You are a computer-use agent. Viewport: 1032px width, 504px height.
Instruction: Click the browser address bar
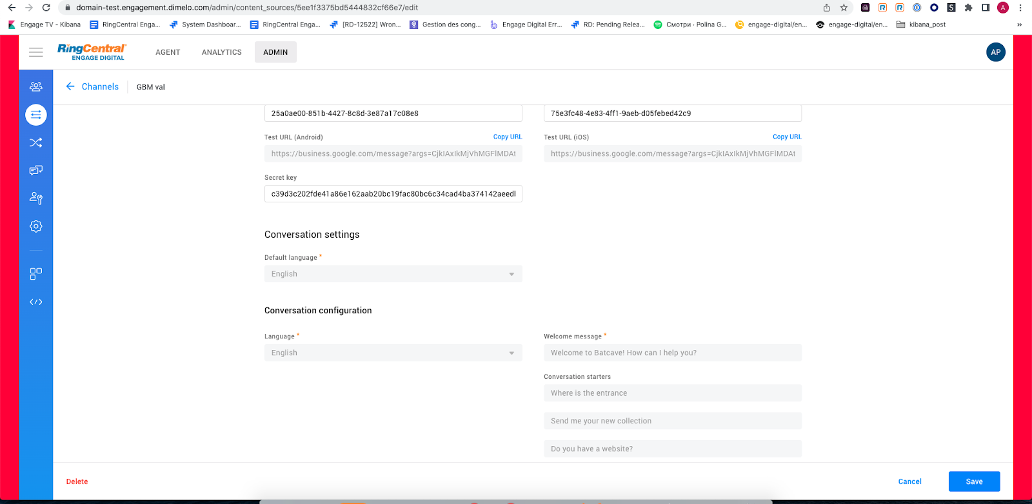pyautogui.click(x=439, y=8)
